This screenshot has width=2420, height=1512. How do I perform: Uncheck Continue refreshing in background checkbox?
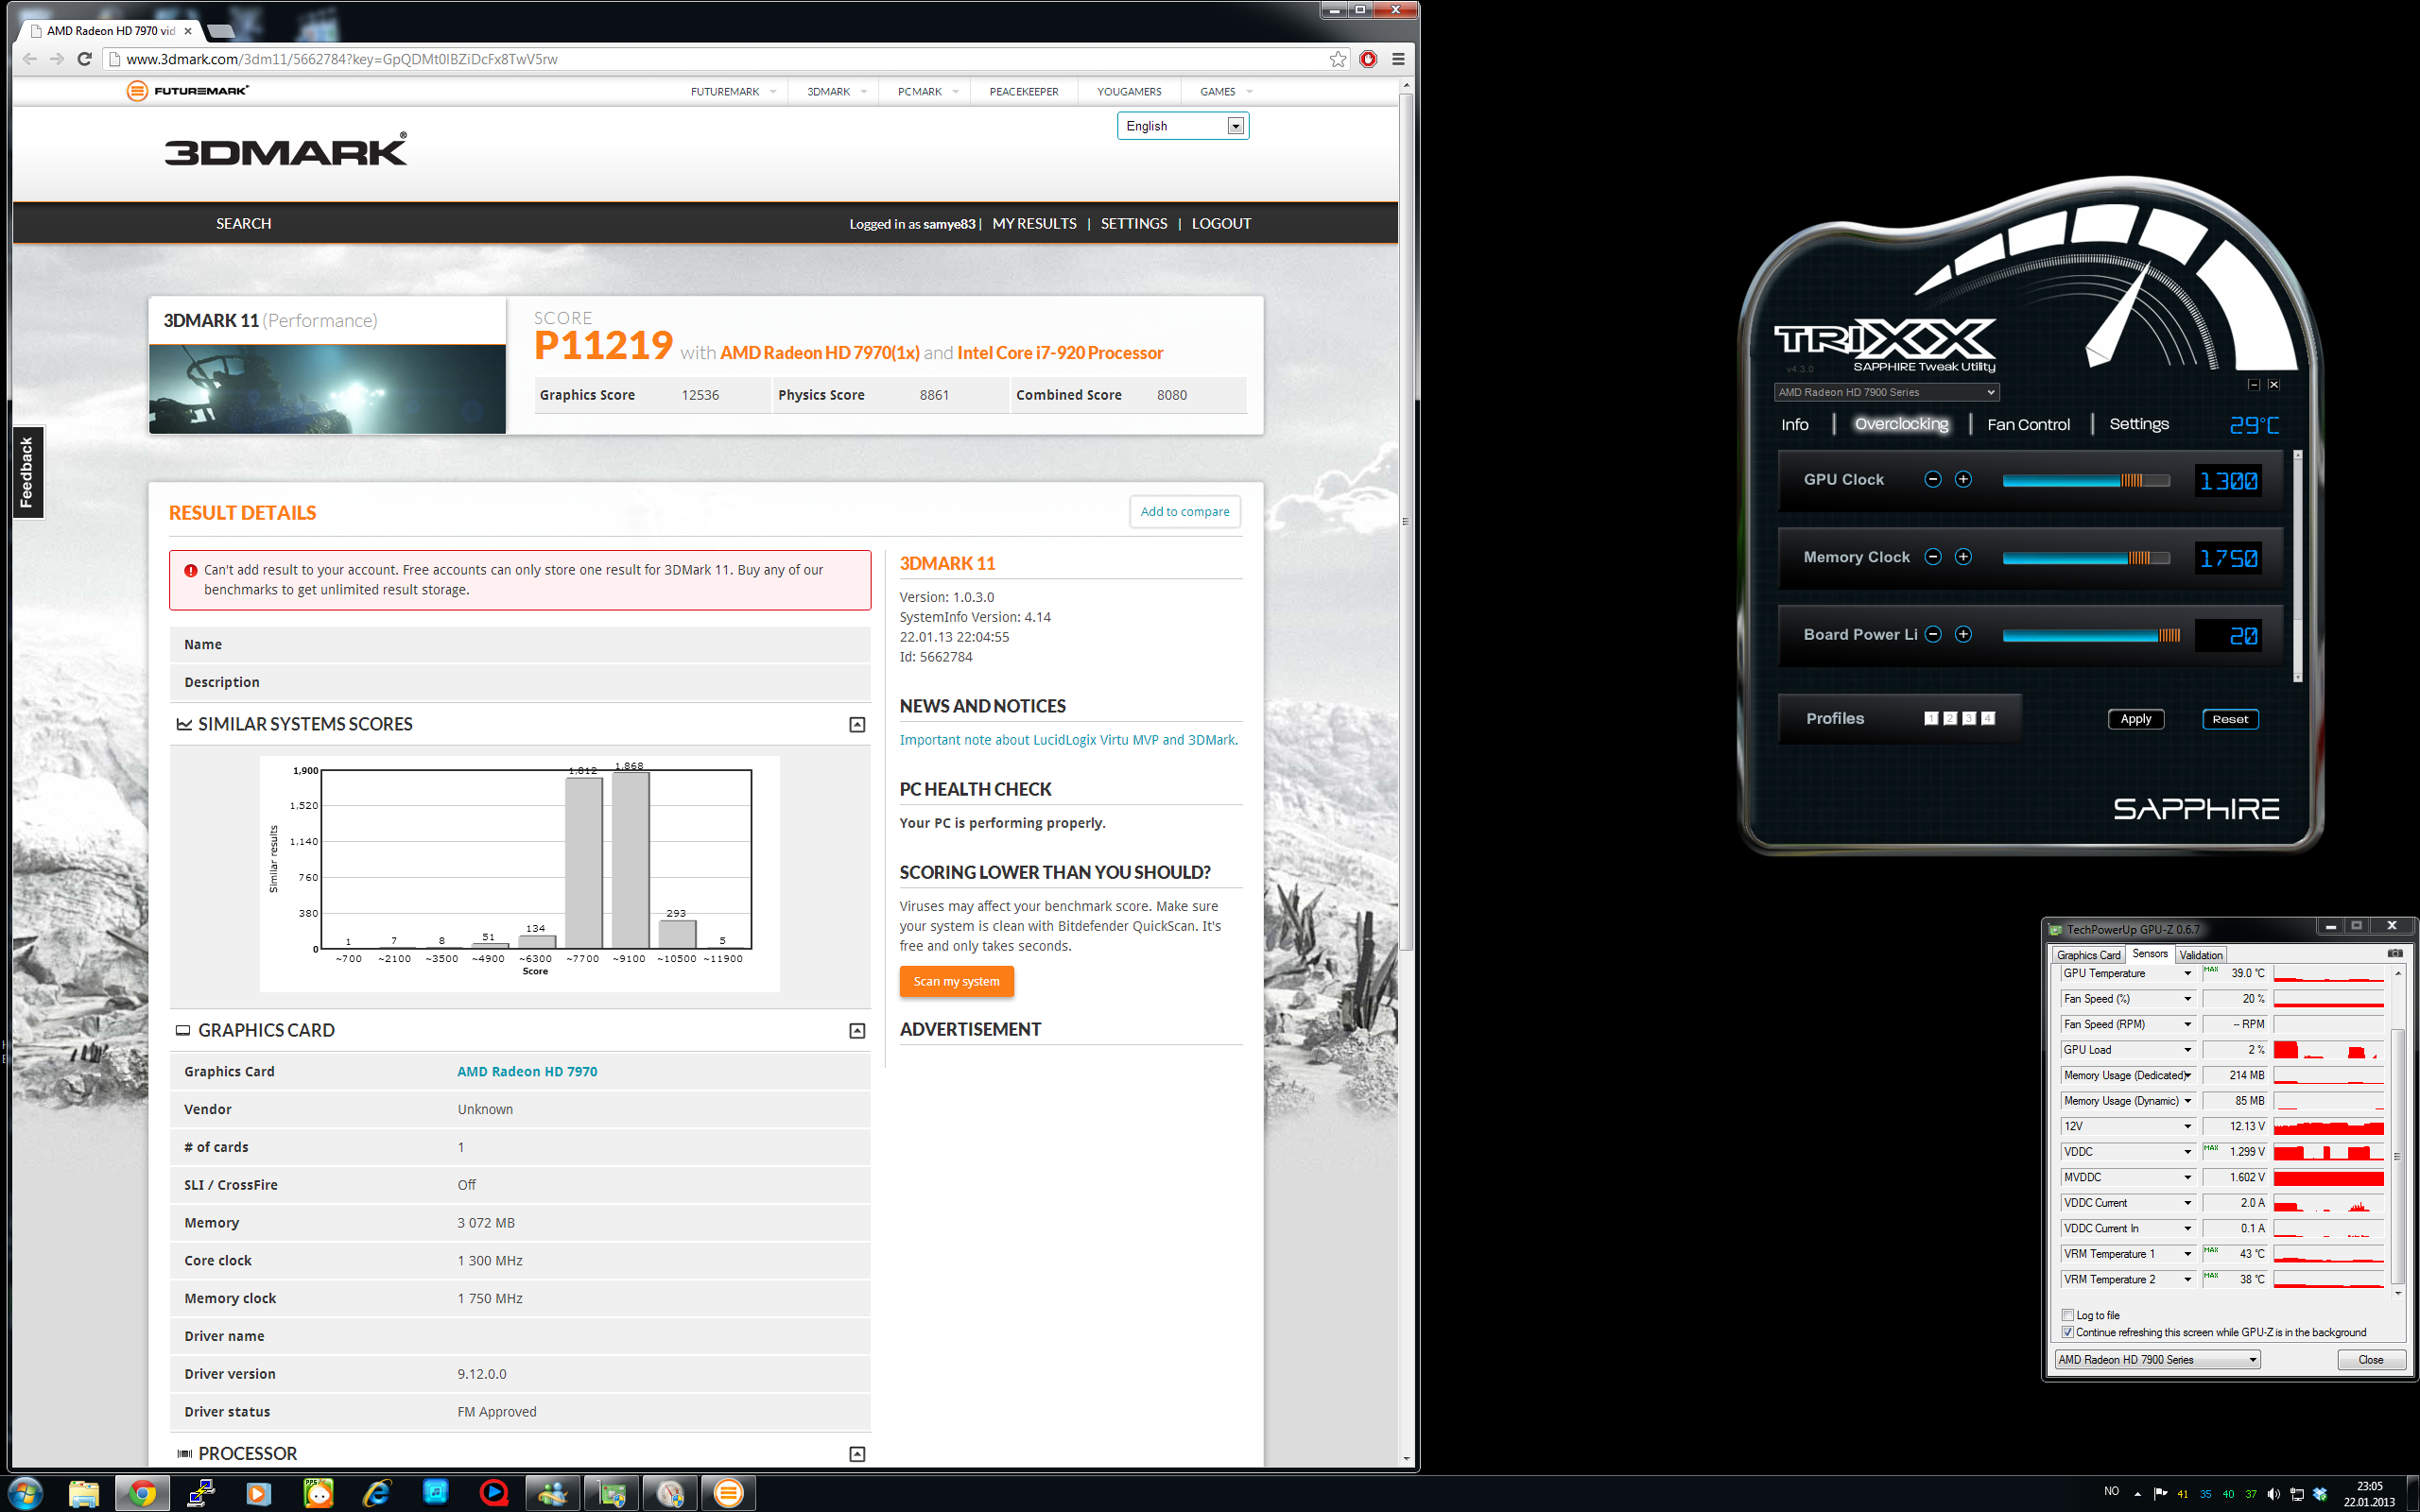click(2068, 1332)
